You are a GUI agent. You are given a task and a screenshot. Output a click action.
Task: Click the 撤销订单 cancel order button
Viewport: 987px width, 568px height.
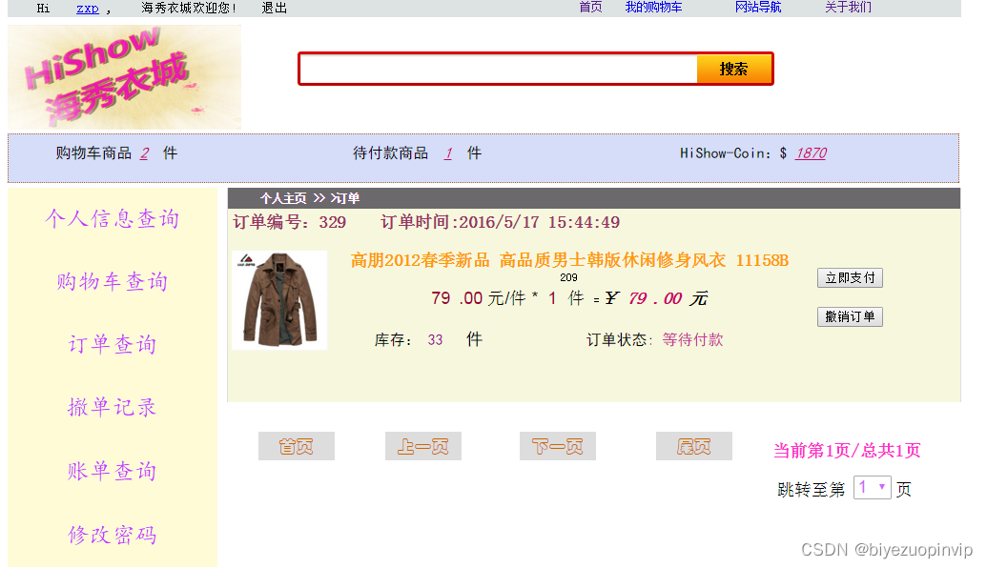[x=850, y=316]
